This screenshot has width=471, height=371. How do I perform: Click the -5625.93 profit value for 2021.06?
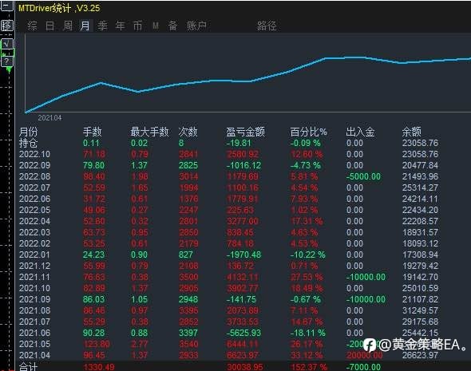[x=243, y=333]
